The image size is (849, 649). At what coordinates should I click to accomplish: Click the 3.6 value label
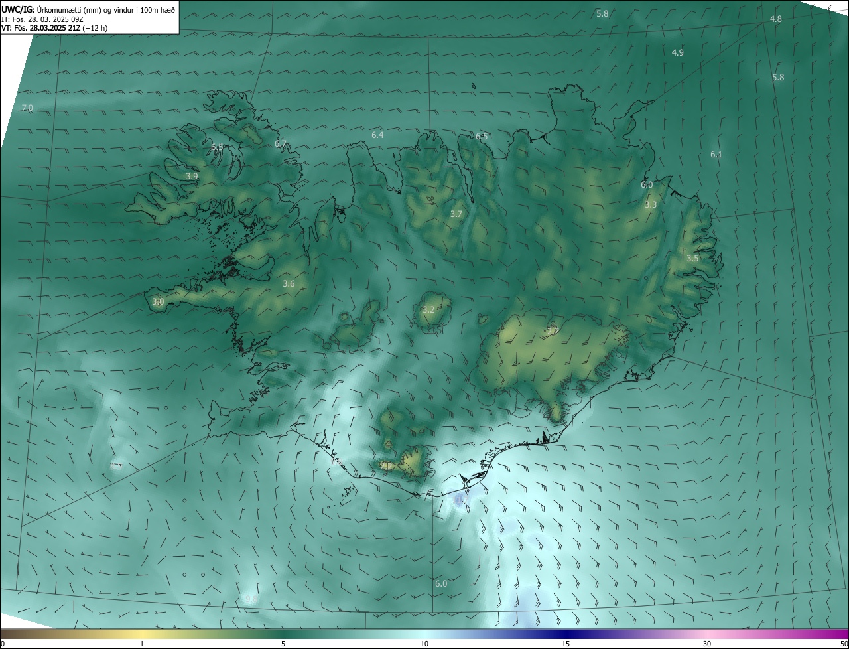coord(289,284)
